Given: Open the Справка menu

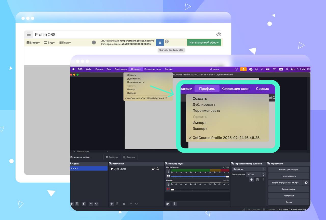Looking at the screenshot, I should (x=215, y=69).
